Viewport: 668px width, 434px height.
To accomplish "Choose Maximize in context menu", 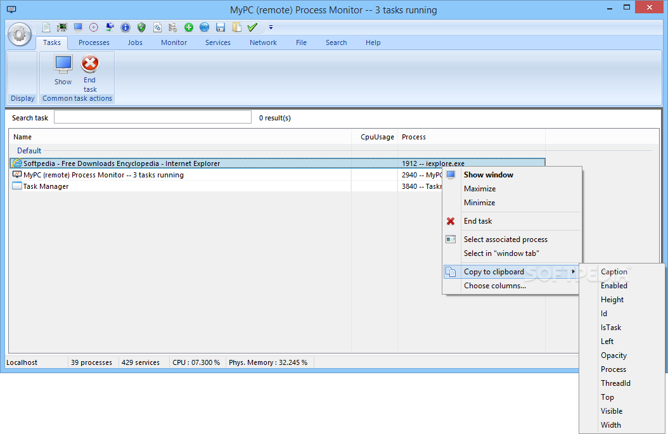I will [x=513, y=189].
